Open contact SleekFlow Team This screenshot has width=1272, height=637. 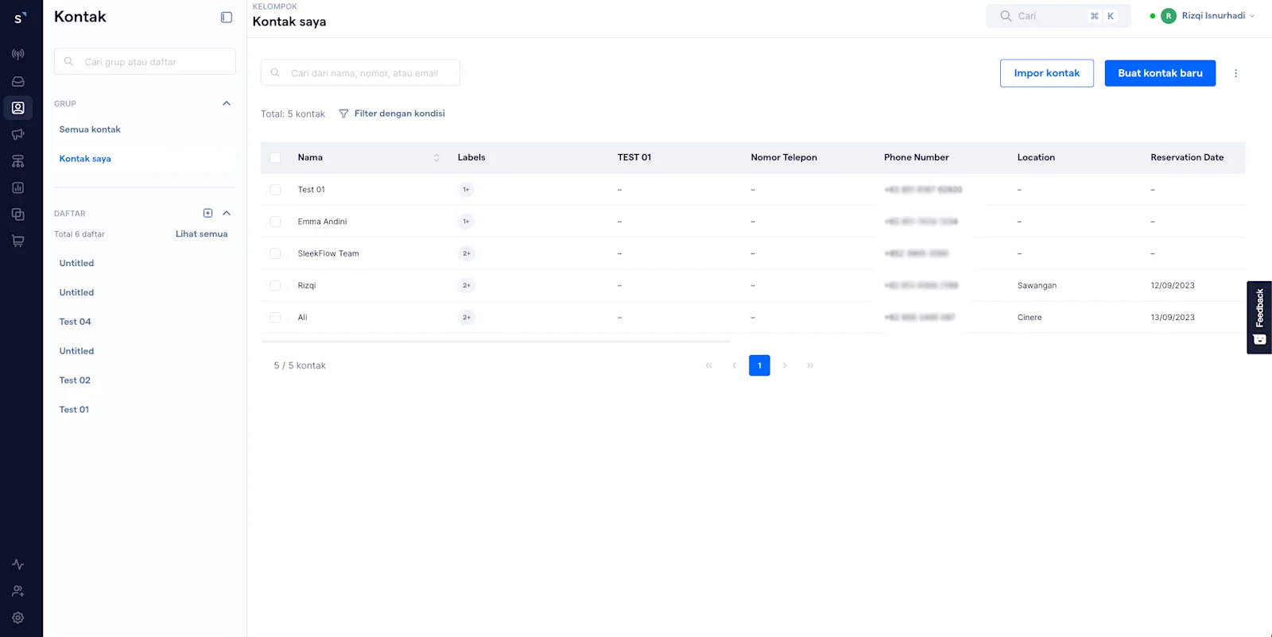tap(328, 253)
